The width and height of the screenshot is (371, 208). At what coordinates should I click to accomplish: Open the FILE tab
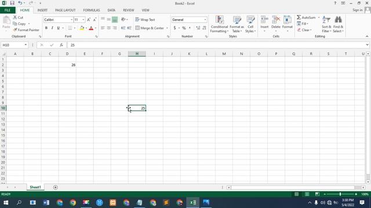tap(8, 10)
